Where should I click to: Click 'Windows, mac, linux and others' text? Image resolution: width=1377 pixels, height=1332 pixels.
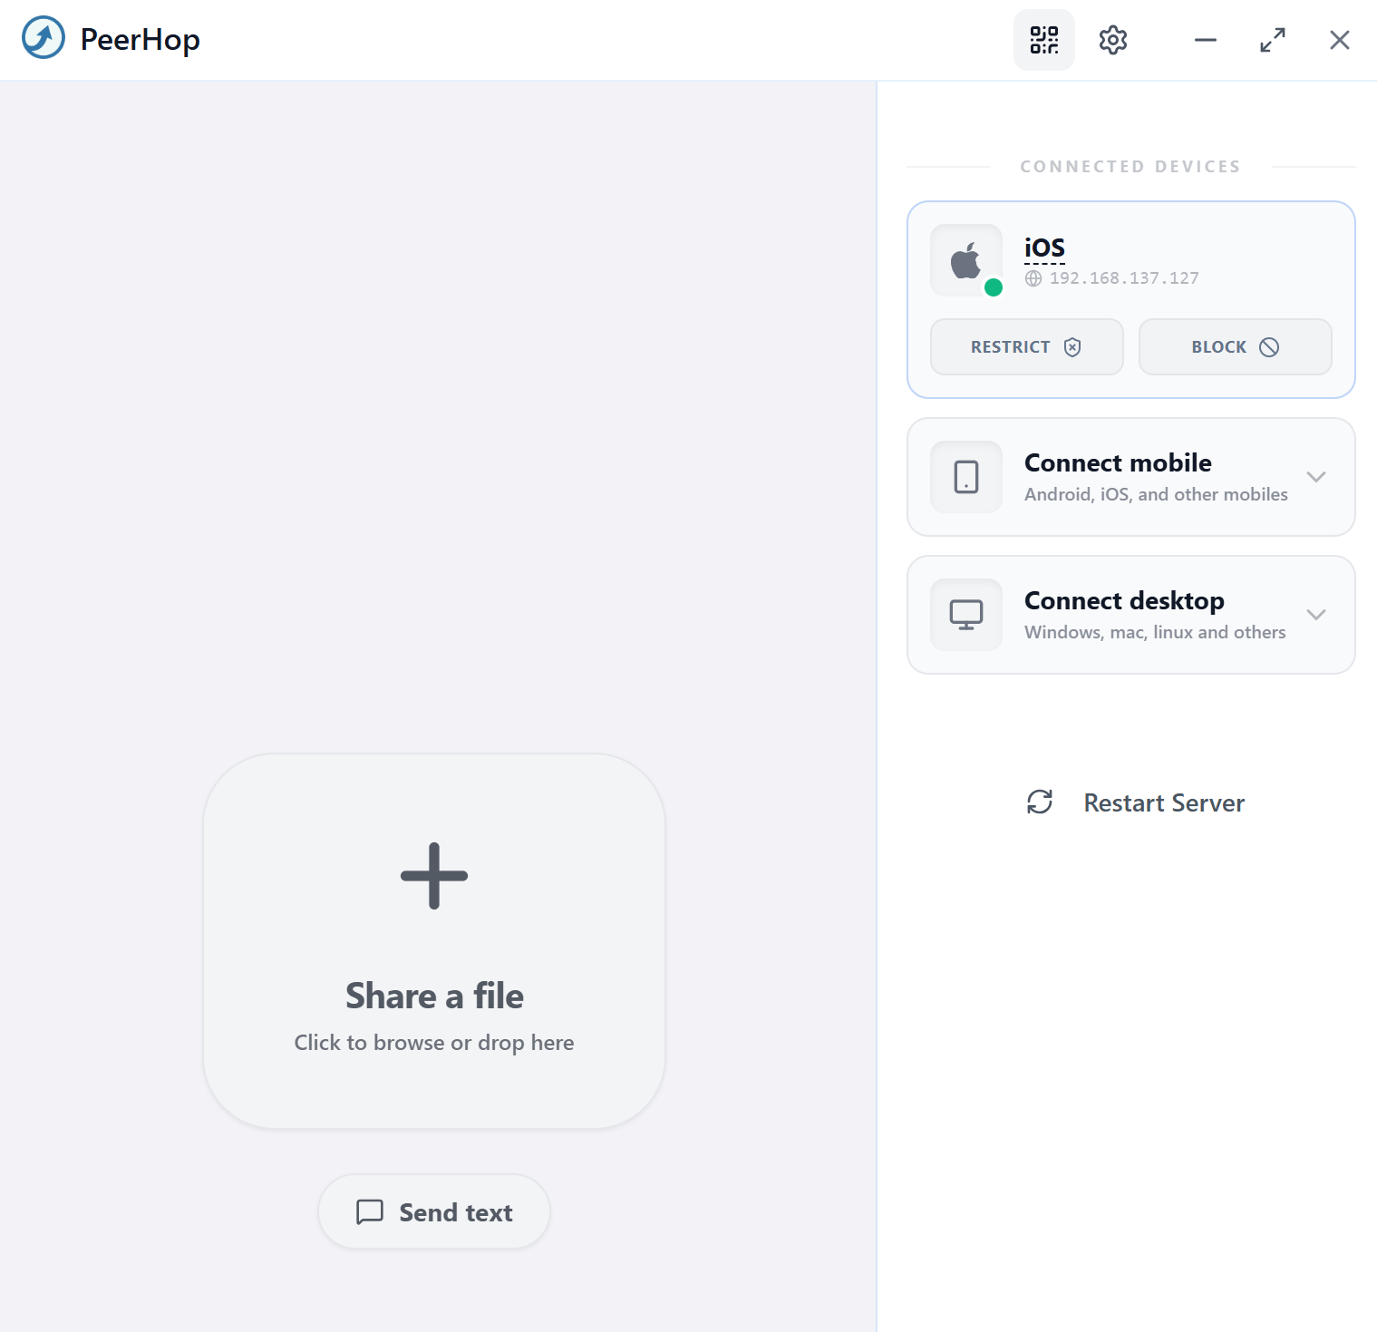click(x=1155, y=632)
